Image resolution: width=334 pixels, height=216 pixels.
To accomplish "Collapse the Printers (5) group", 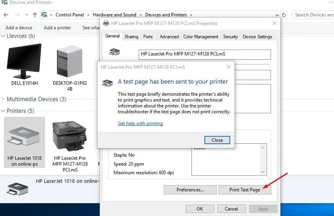I will click(3, 111).
